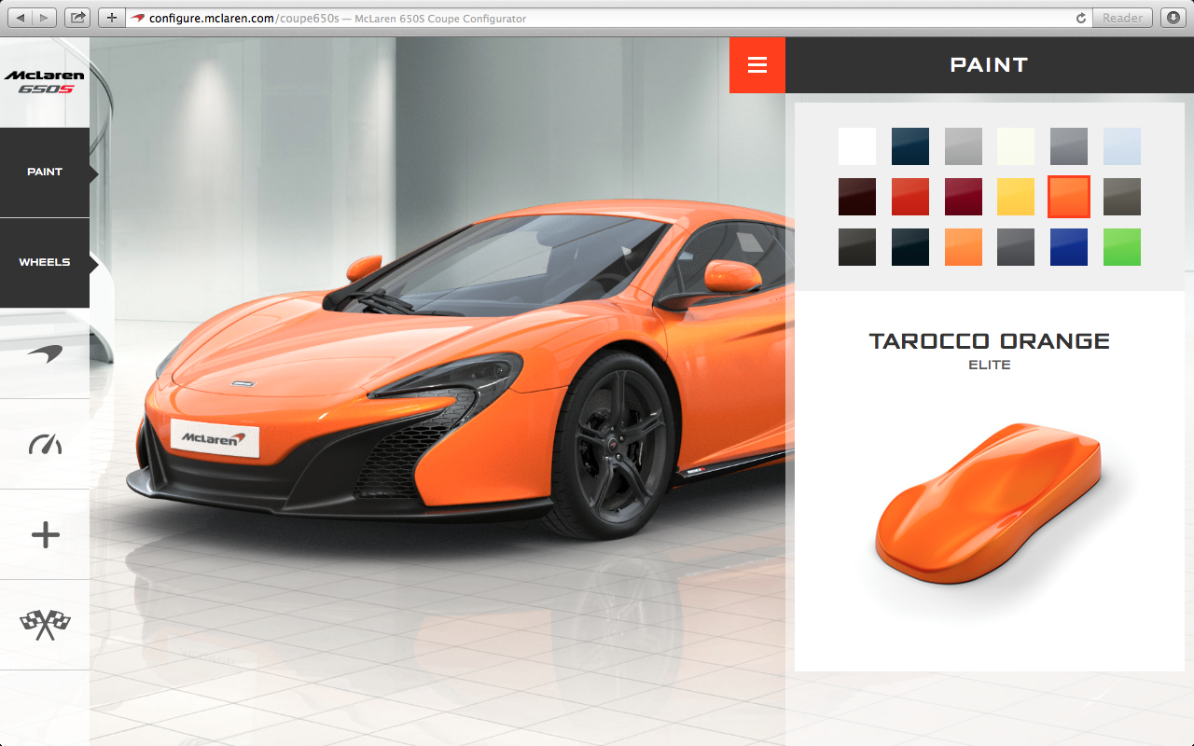1194x746 pixels.
Task: Choose the dark grey swatch in bottom row
Action: click(1016, 247)
